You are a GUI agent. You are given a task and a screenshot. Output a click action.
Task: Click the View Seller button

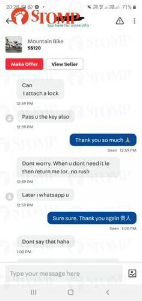coord(65,64)
